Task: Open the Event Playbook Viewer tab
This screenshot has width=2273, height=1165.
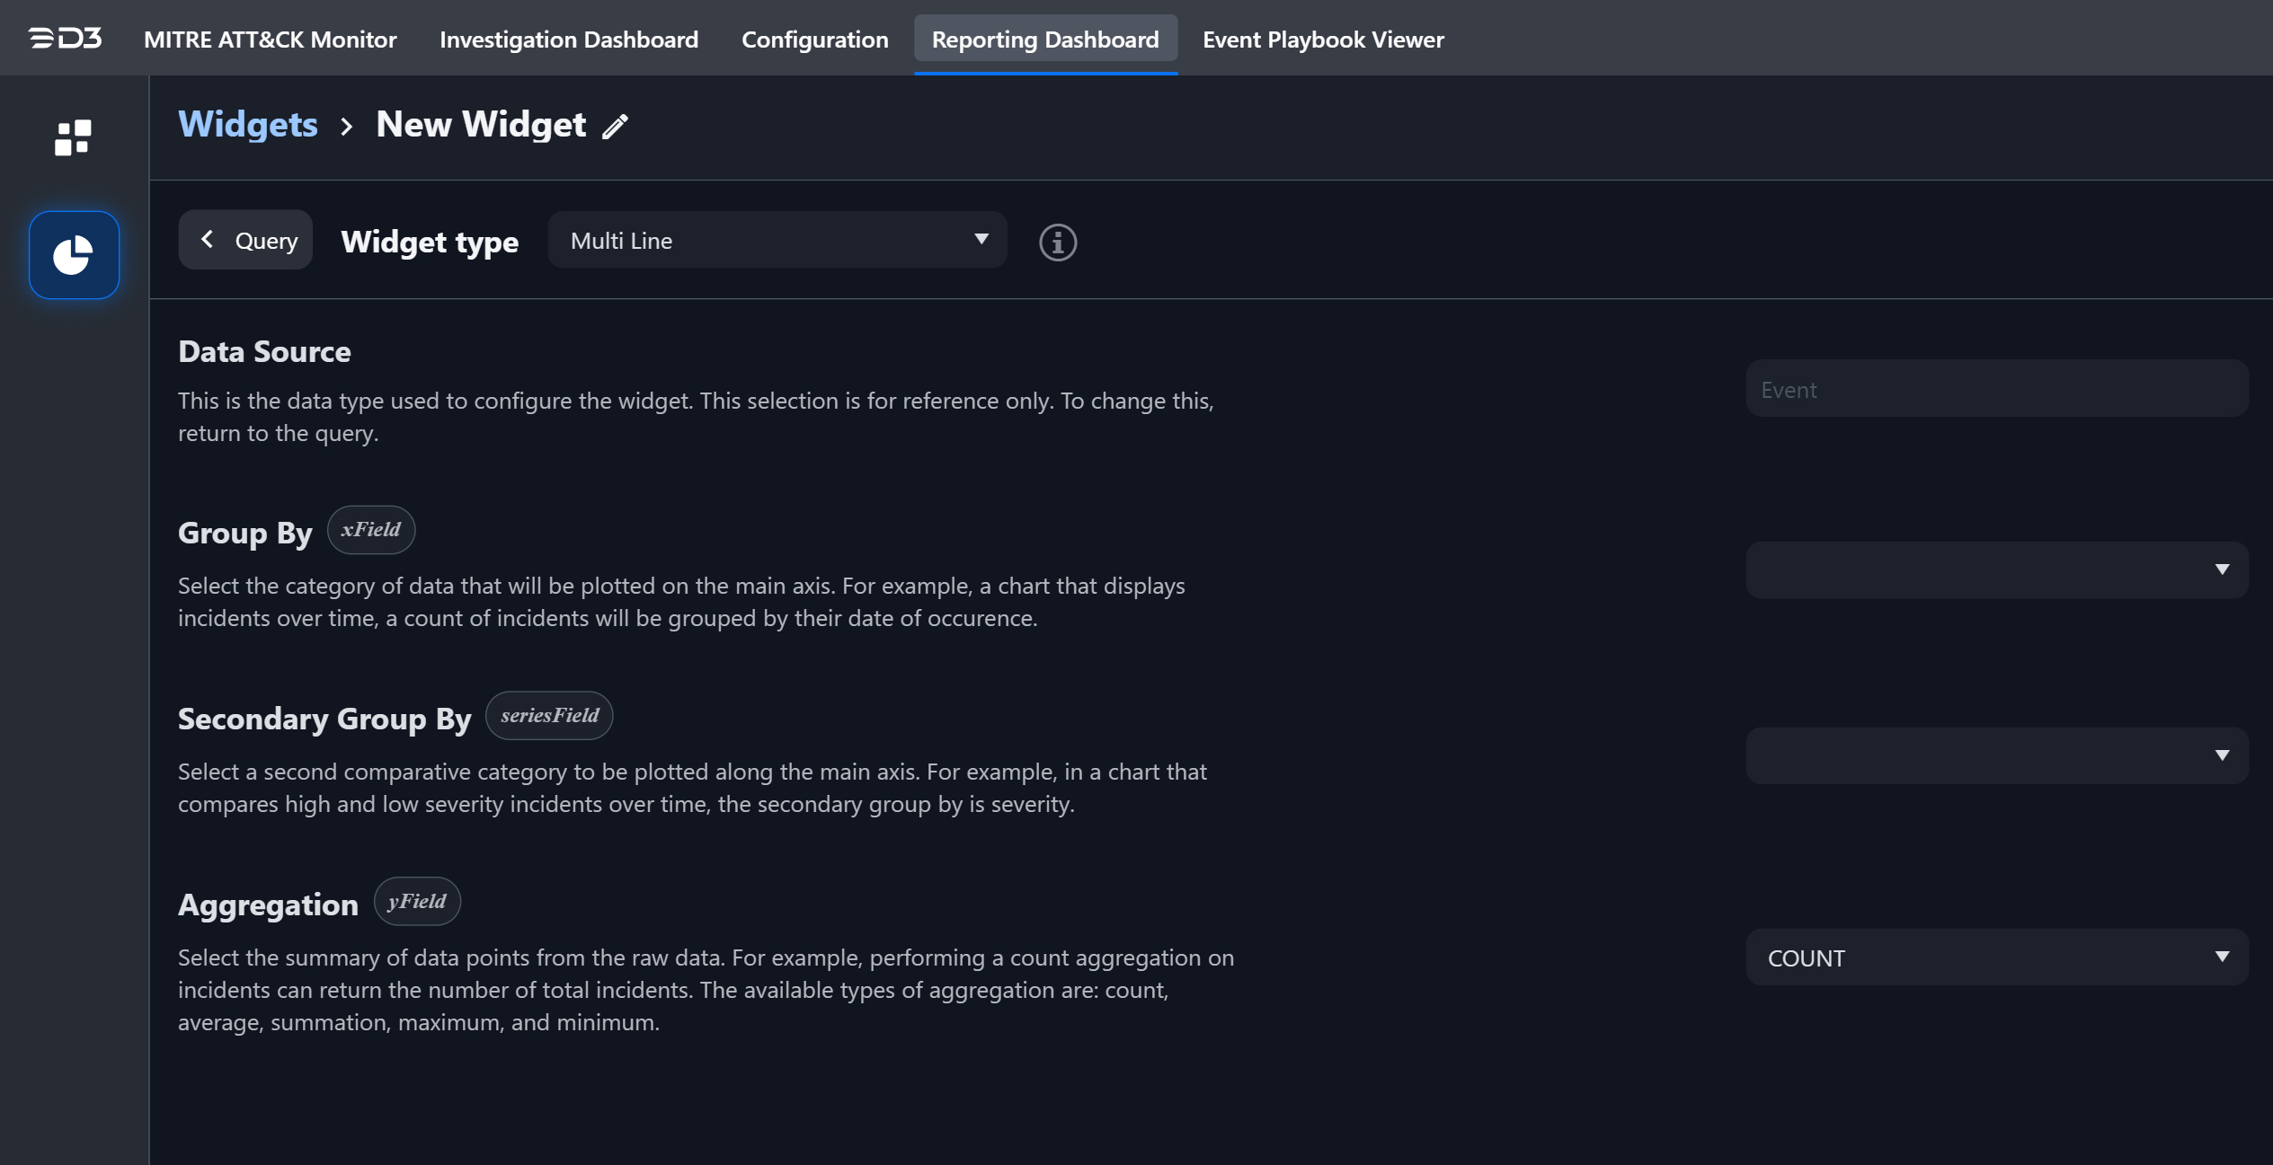Action: click(1321, 40)
